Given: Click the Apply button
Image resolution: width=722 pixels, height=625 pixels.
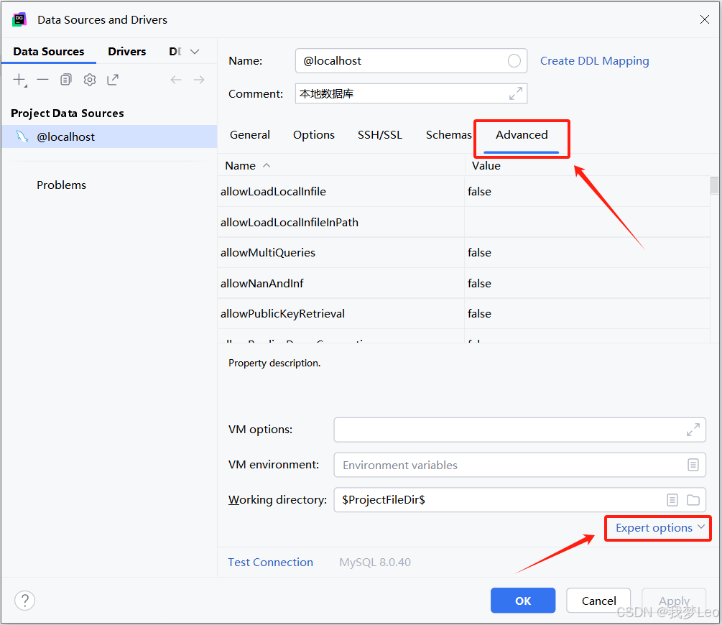Looking at the screenshot, I should [x=674, y=601].
